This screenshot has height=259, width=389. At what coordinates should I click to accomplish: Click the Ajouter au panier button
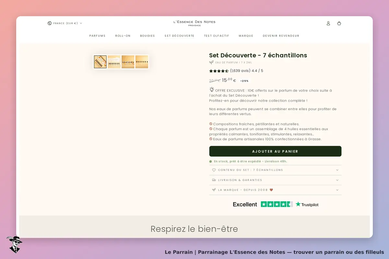coord(275,151)
